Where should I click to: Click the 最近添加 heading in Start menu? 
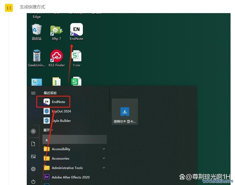pyautogui.click(x=50, y=93)
